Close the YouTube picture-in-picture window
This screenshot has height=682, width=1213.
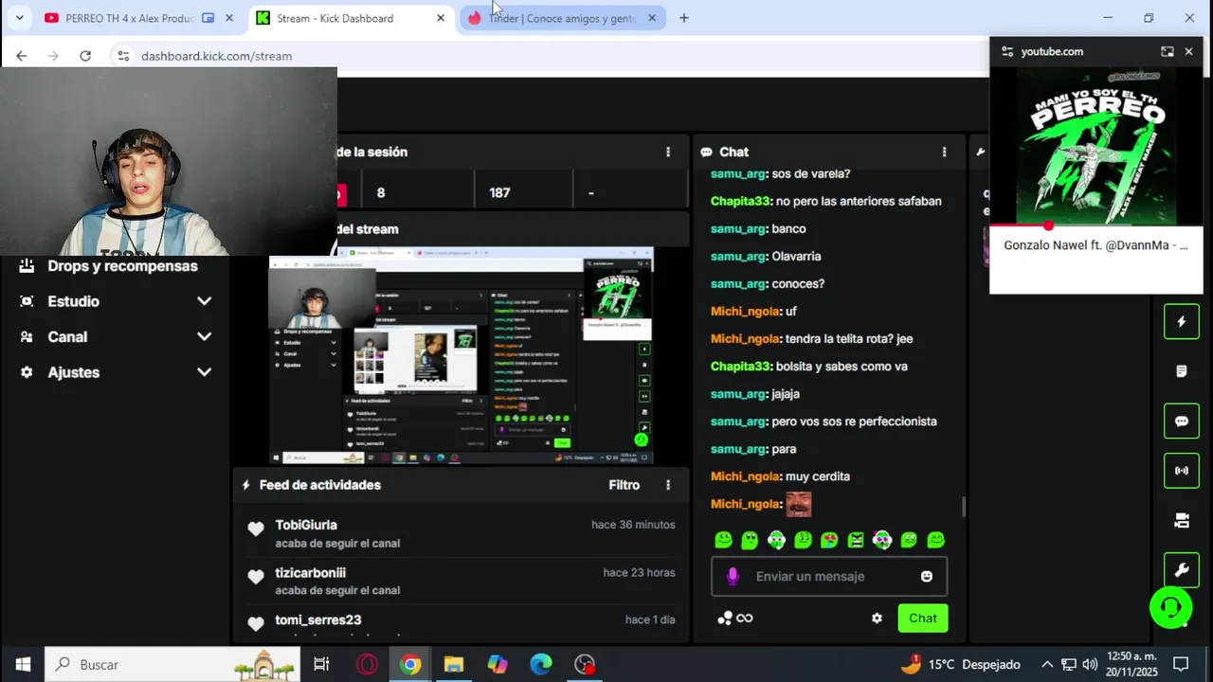pos(1188,51)
